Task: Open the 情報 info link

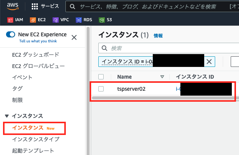Action: (158, 36)
